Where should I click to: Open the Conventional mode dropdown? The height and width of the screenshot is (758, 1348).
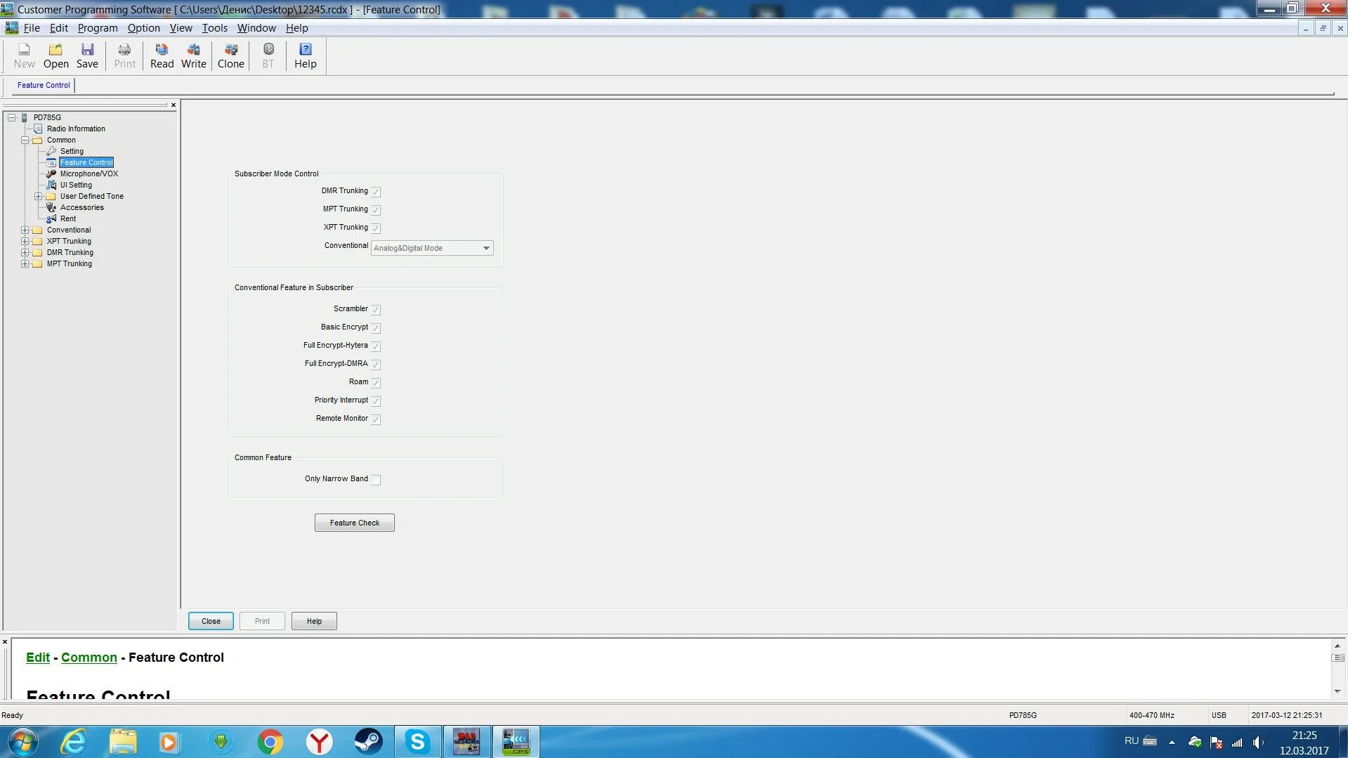432,248
